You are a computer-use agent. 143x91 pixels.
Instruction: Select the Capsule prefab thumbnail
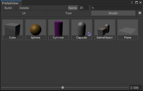click(82, 30)
